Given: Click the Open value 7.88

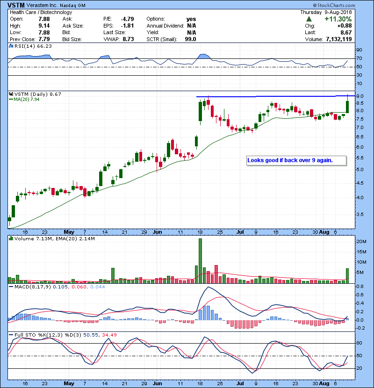Looking at the screenshot, I should tap(44, 19).
